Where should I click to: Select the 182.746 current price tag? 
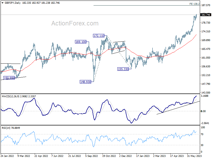click(206, 15)
